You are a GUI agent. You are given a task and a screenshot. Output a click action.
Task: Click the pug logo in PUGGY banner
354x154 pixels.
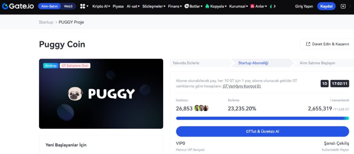tap(75, 94)
